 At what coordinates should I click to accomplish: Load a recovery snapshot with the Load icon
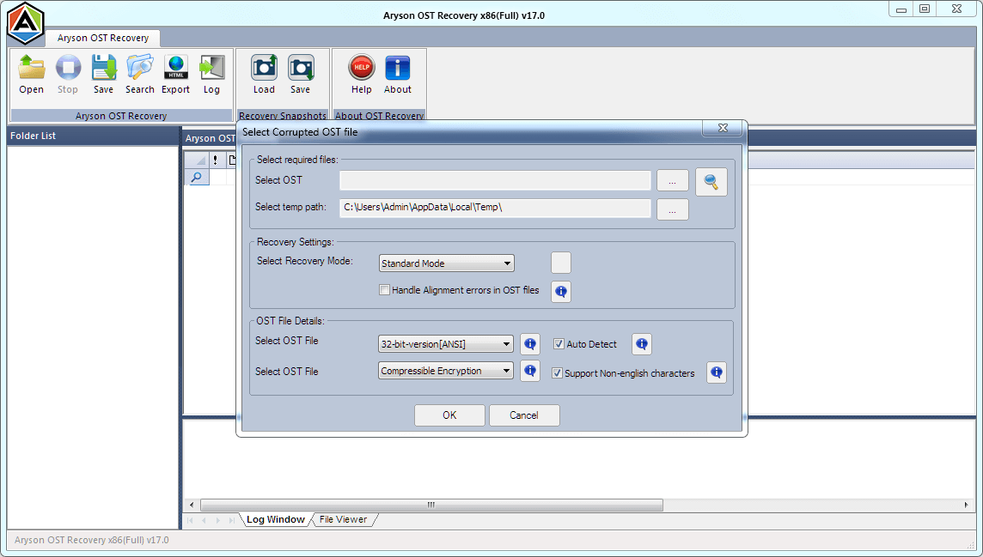[264, 74]
